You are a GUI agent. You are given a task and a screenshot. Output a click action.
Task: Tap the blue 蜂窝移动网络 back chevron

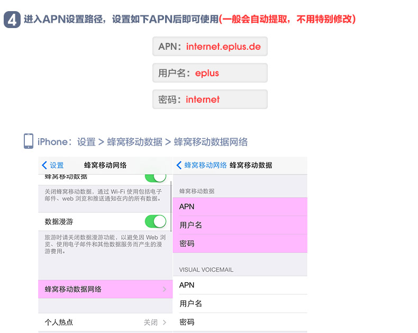(179, 165)
